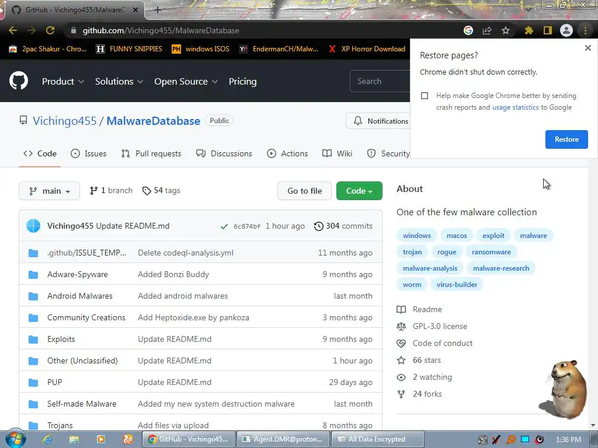598x448 pixels.
Task: Open the Security tab
Action: click(388, 153)
